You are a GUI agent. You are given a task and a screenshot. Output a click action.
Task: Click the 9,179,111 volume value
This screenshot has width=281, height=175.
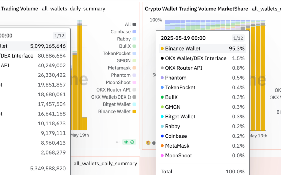tap(53, 133)
